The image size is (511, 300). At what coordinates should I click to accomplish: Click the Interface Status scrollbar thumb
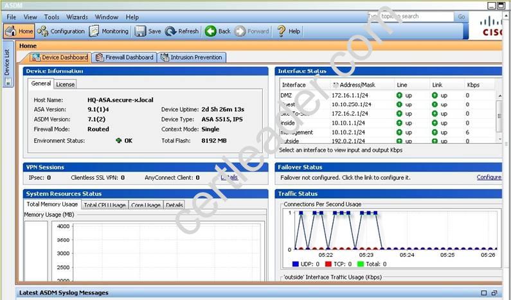tap(499, 116)
